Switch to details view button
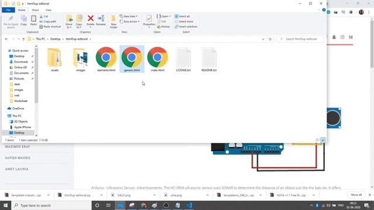Screen dimensions: 374x210 pos(317,140)
